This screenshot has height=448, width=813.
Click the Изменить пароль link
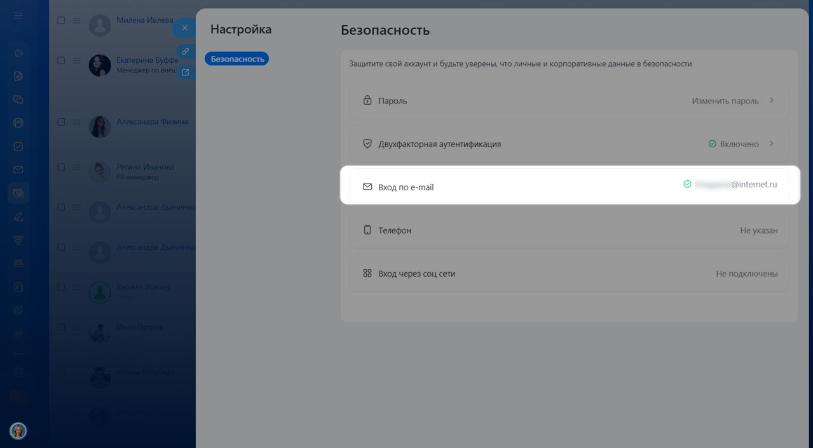click(725, 101)
